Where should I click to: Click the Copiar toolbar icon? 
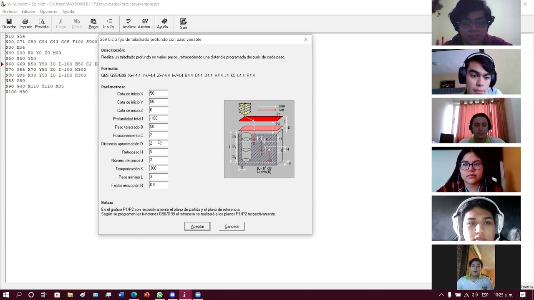[77, 24]
